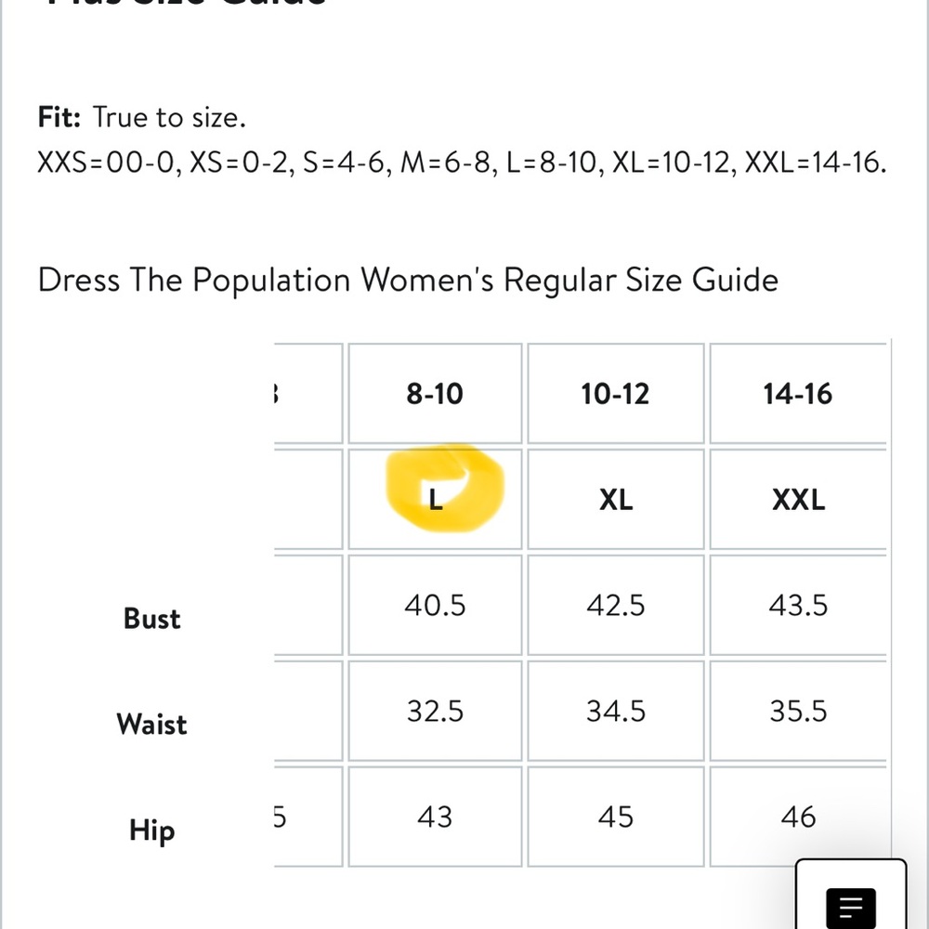Viewport: 929px width, 929px height.
Task: Select the XXL size cell
Action: click(x=798, y=499)
